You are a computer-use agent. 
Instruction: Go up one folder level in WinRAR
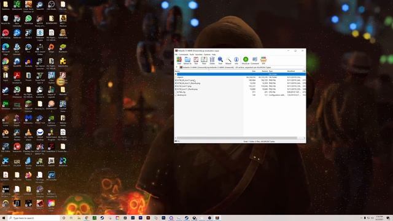point(177,68)
